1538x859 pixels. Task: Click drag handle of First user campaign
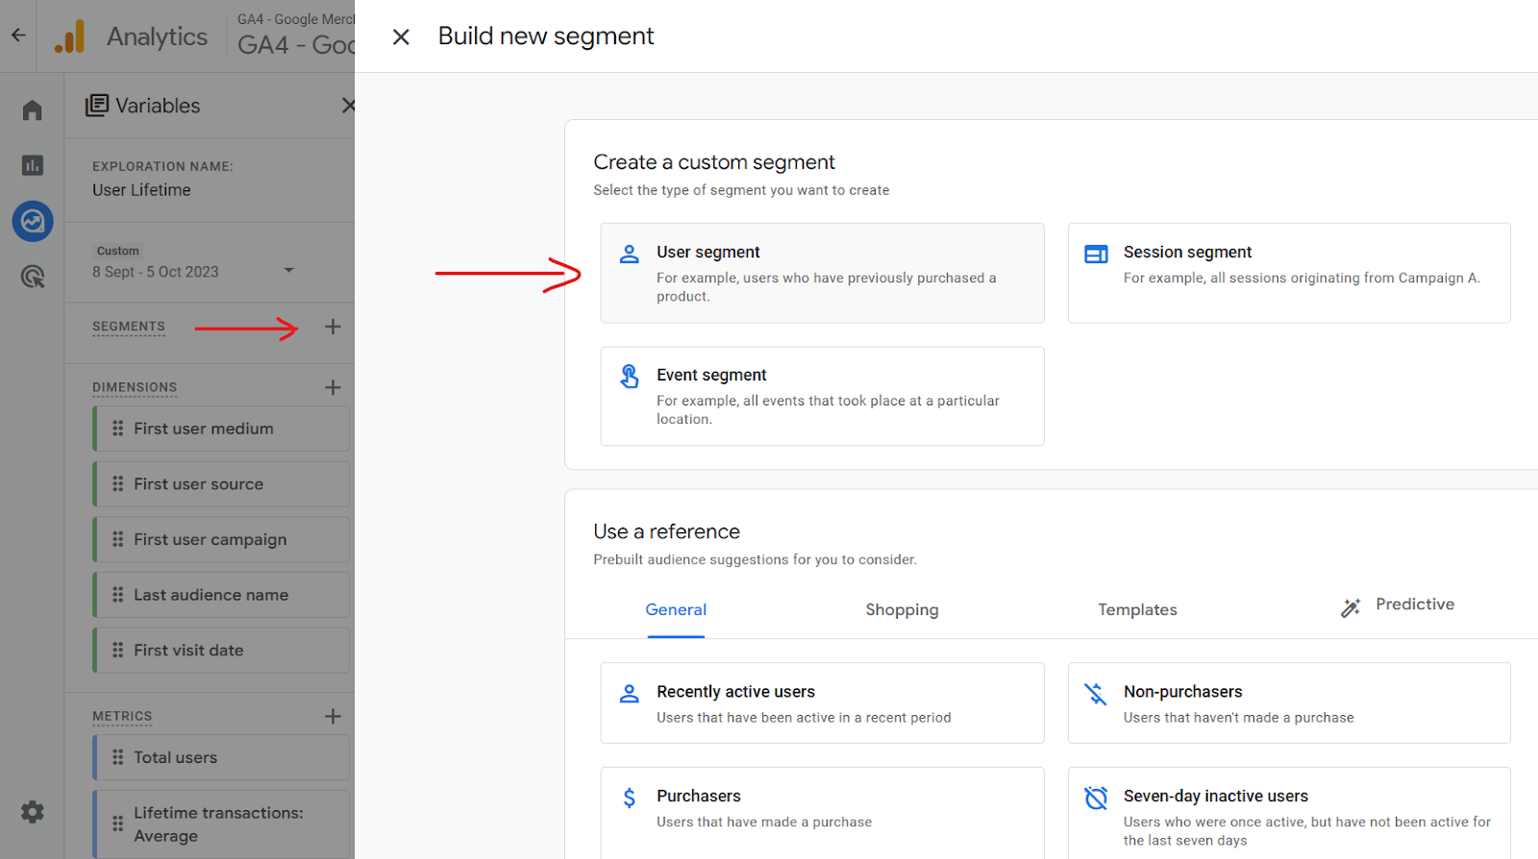pyautogui.click(x=117, y=539)
